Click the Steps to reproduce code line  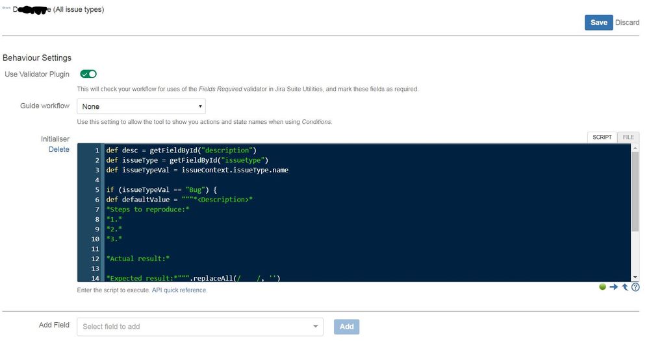[x=147, y=209]
